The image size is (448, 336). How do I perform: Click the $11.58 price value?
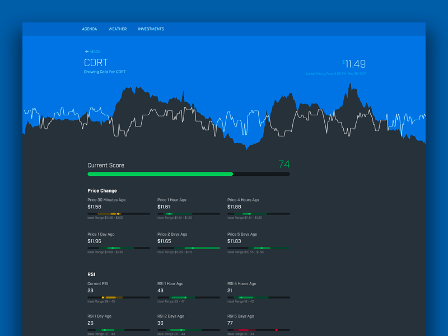94,207
